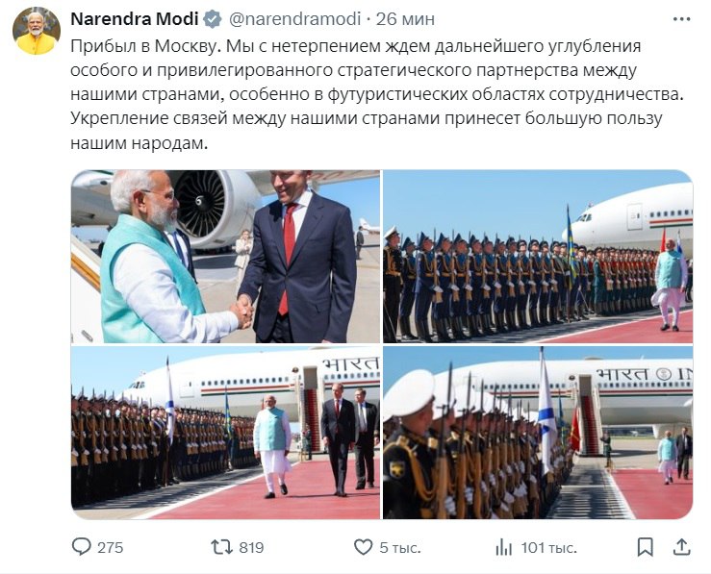Viewport: 711px width, 574px height.
Task: Open the view analytics bar chart icon
Action: pos(504,547)
